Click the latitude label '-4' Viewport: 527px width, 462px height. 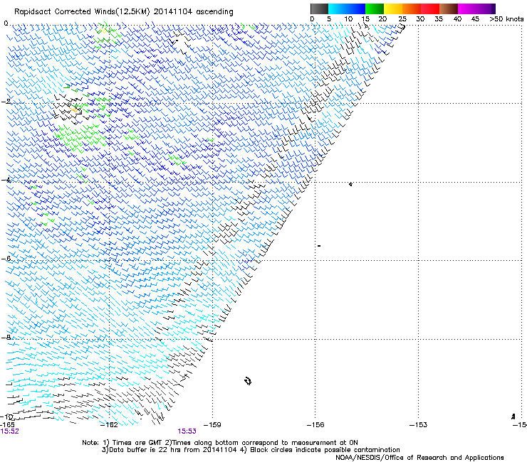point(6,180)
